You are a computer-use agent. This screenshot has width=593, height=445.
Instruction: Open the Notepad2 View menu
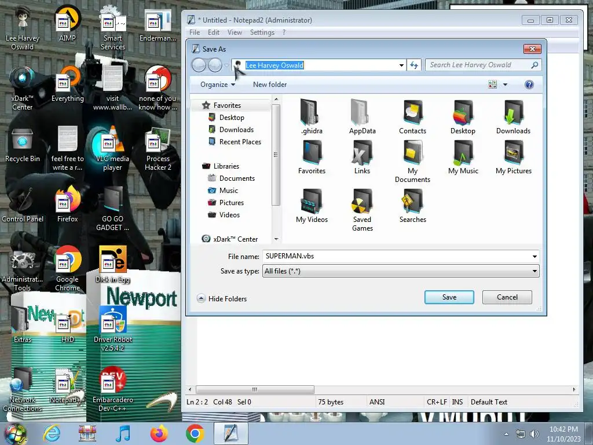[235, 32]
